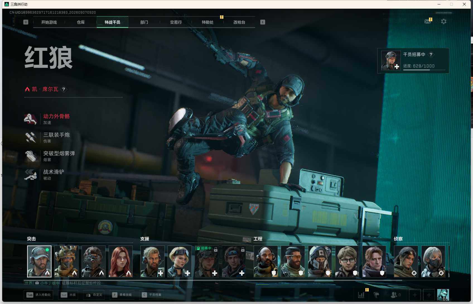The height and width of the screenshot is (304, 473).
Task: Click the recruitment progress bar
Action: click(424, 70)
